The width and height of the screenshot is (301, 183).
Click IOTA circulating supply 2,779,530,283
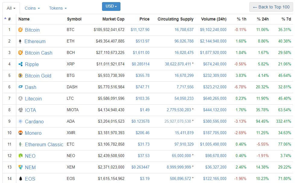coord(179,110)
